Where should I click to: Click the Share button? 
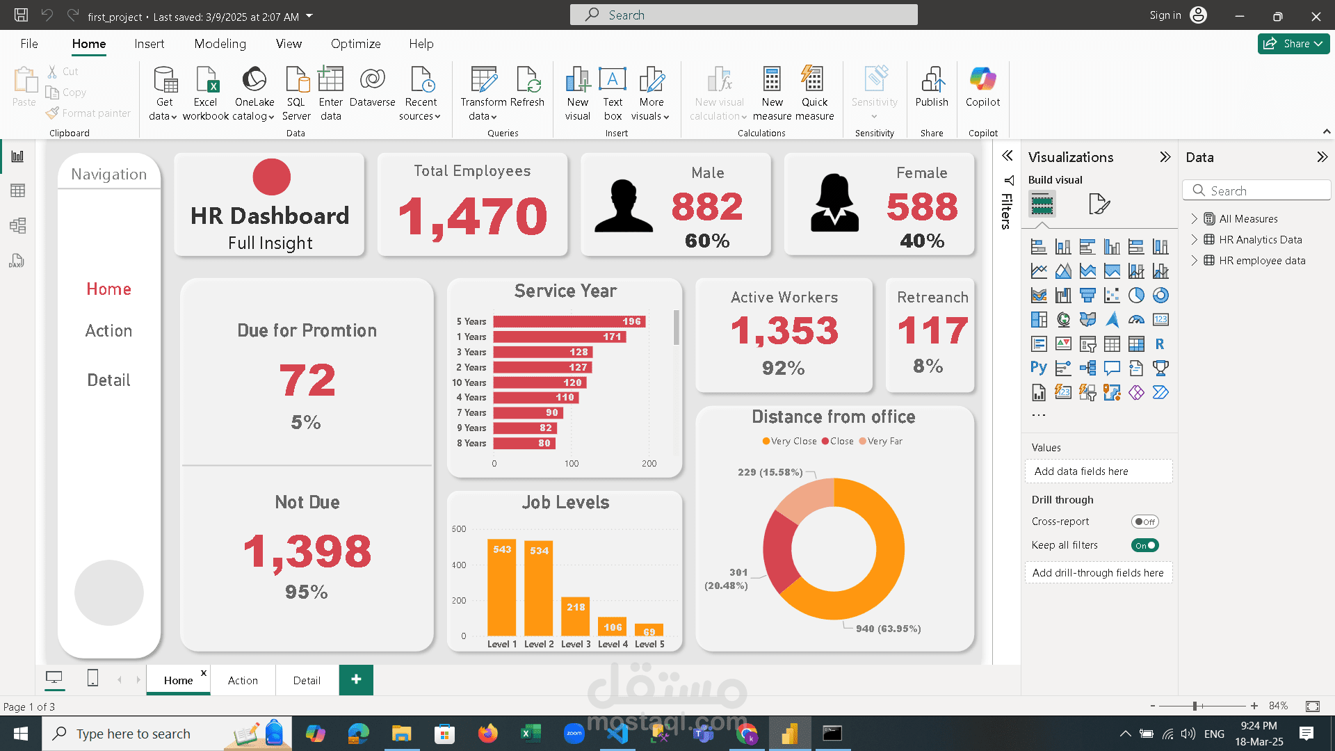click(x=1293, y=43)
